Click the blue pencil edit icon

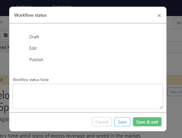pos(1,80)
